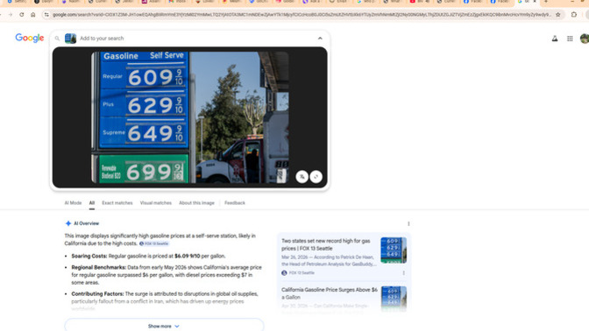Click the AI Overview sparkle icon
589x331 pixels.
point(68,223)
